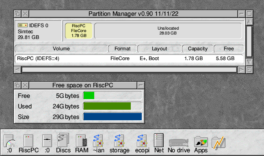Click the Layout column header
The width and height of the screenshot is (264, 156).
click(159, 49)
